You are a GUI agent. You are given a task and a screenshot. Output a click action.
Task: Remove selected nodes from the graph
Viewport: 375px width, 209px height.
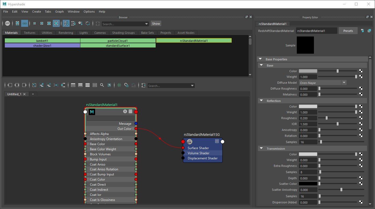coord(49,85)
